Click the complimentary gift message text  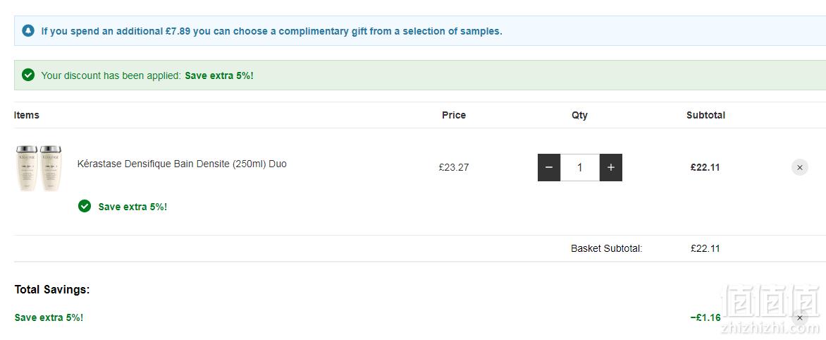click(x=272, y=31)
